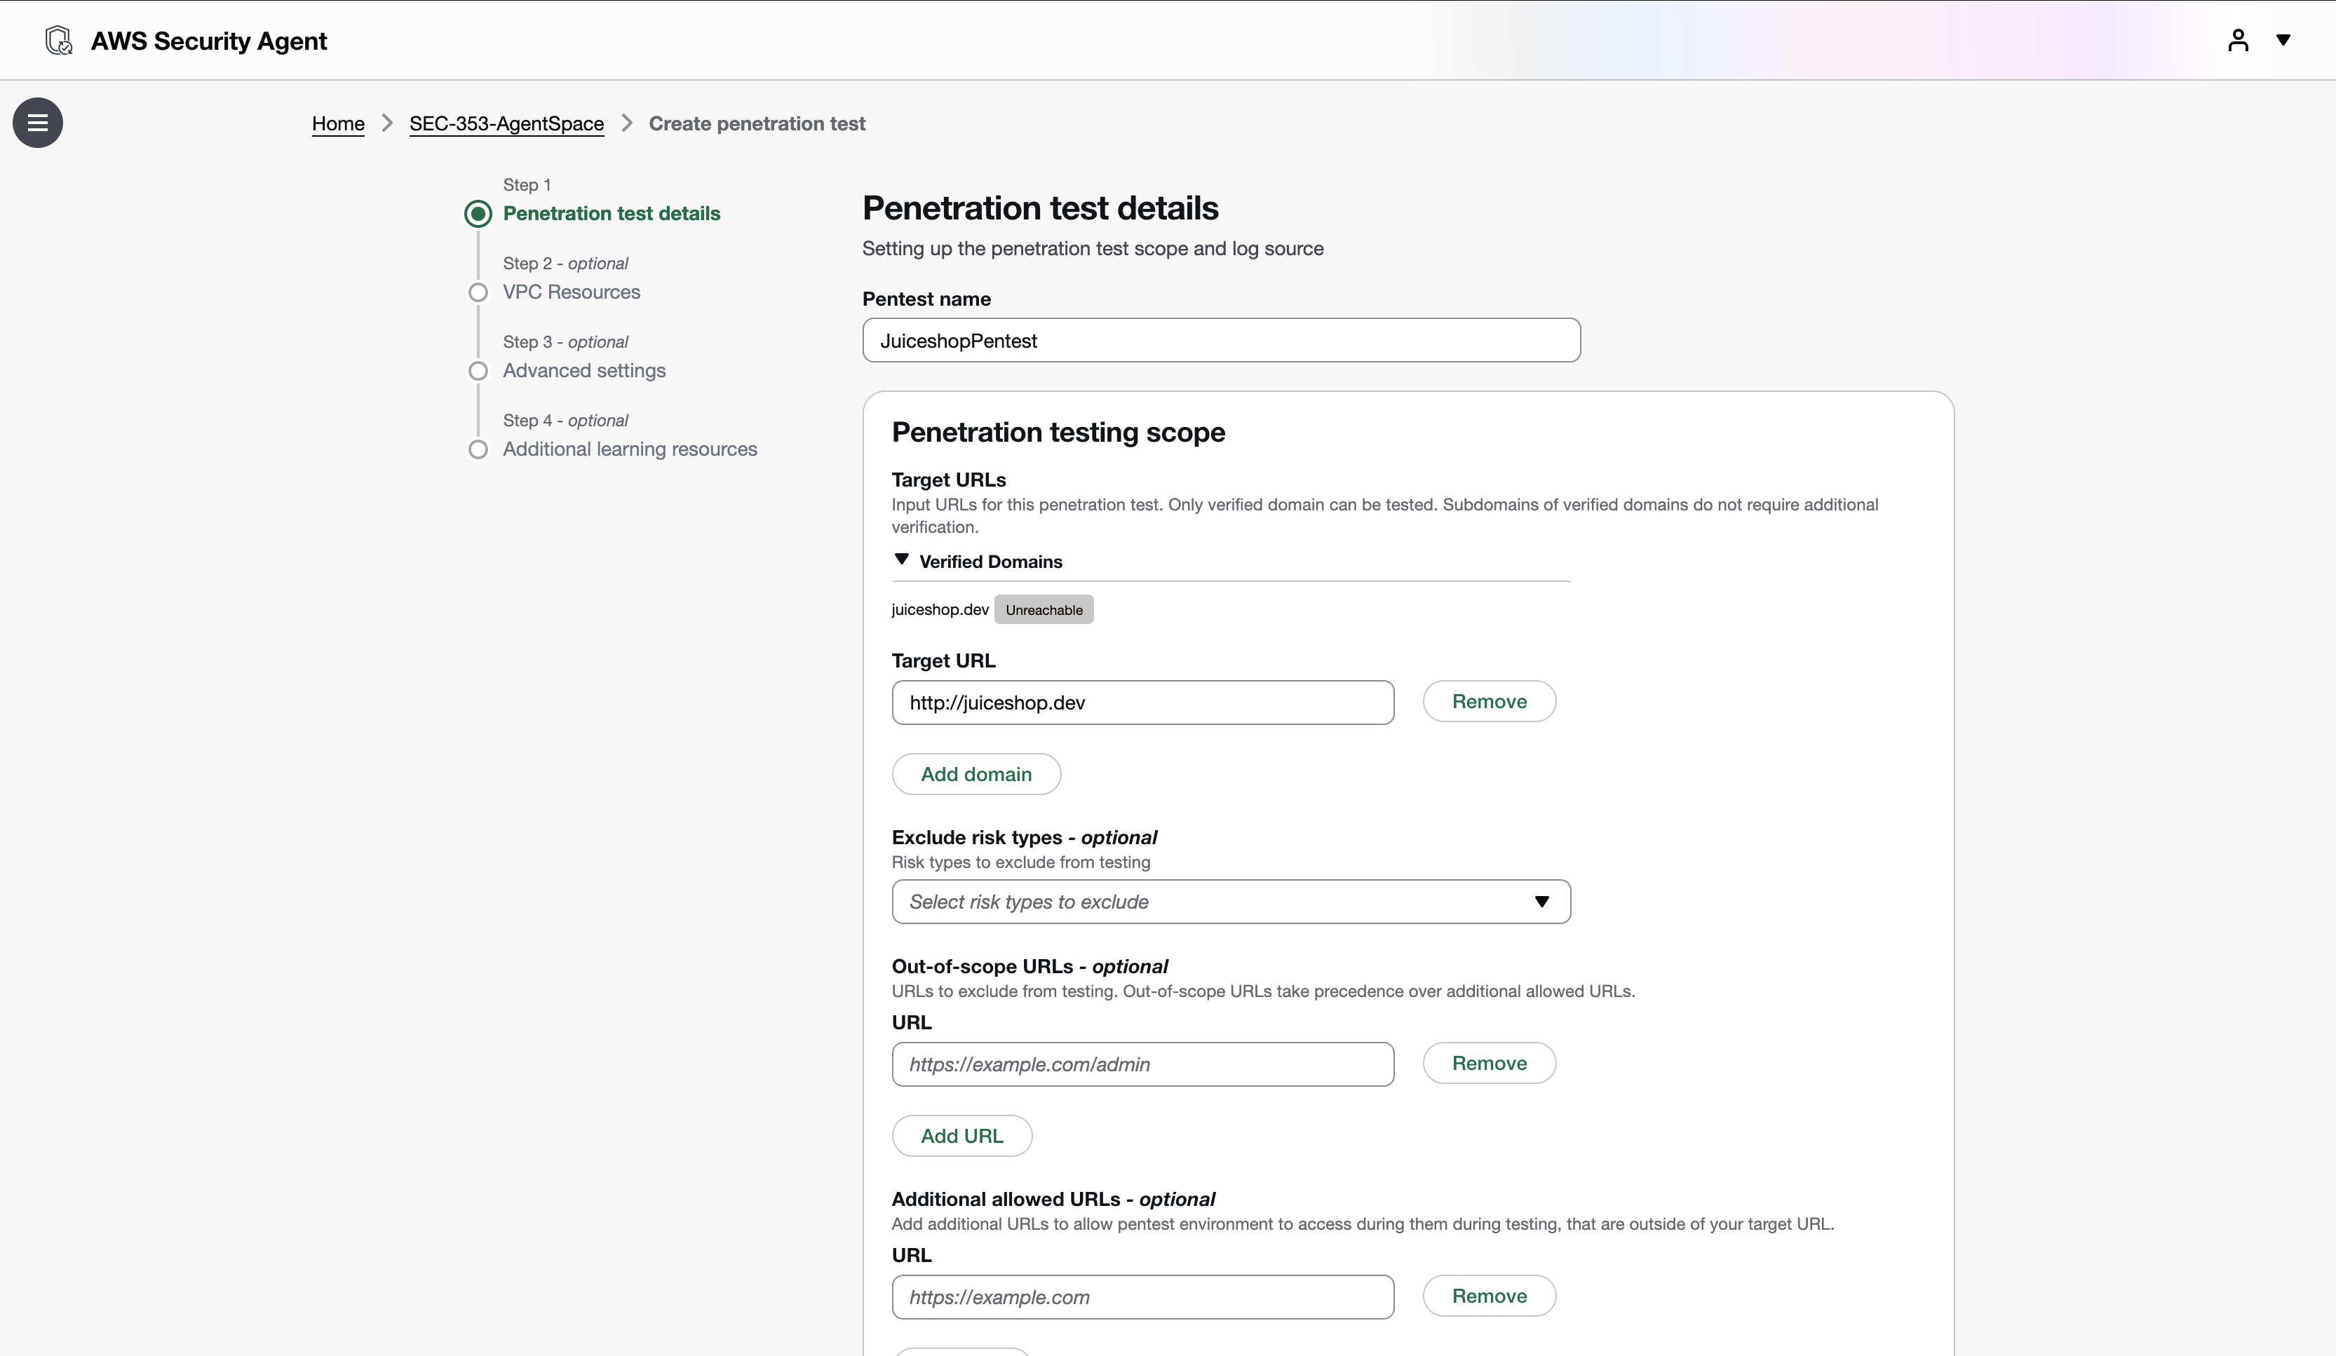Click the AWS Security Agent shield logo
Viewport: 2336px width, 1356px height.
[58, 41]
